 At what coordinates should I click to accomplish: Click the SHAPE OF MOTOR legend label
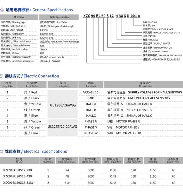[157, 48]
